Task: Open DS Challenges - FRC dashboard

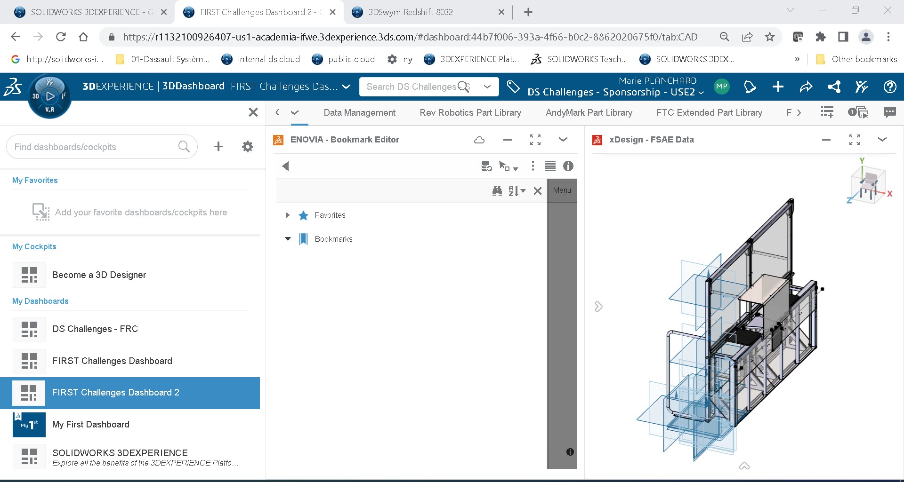Action: click(130, 329)
